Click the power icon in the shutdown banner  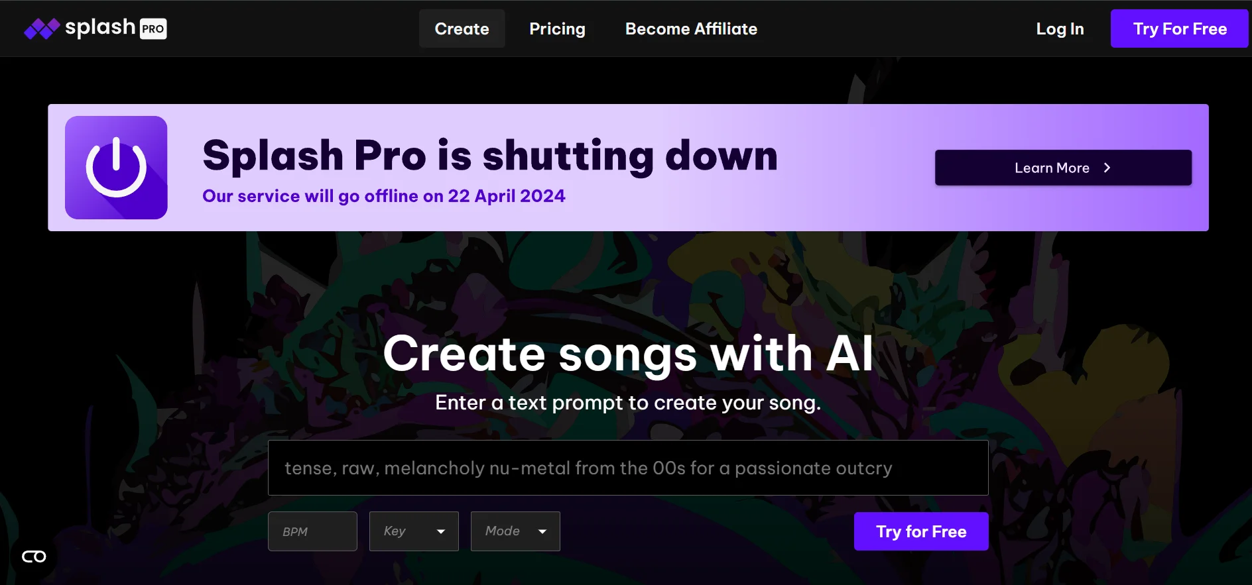click(x=116, y=168)
